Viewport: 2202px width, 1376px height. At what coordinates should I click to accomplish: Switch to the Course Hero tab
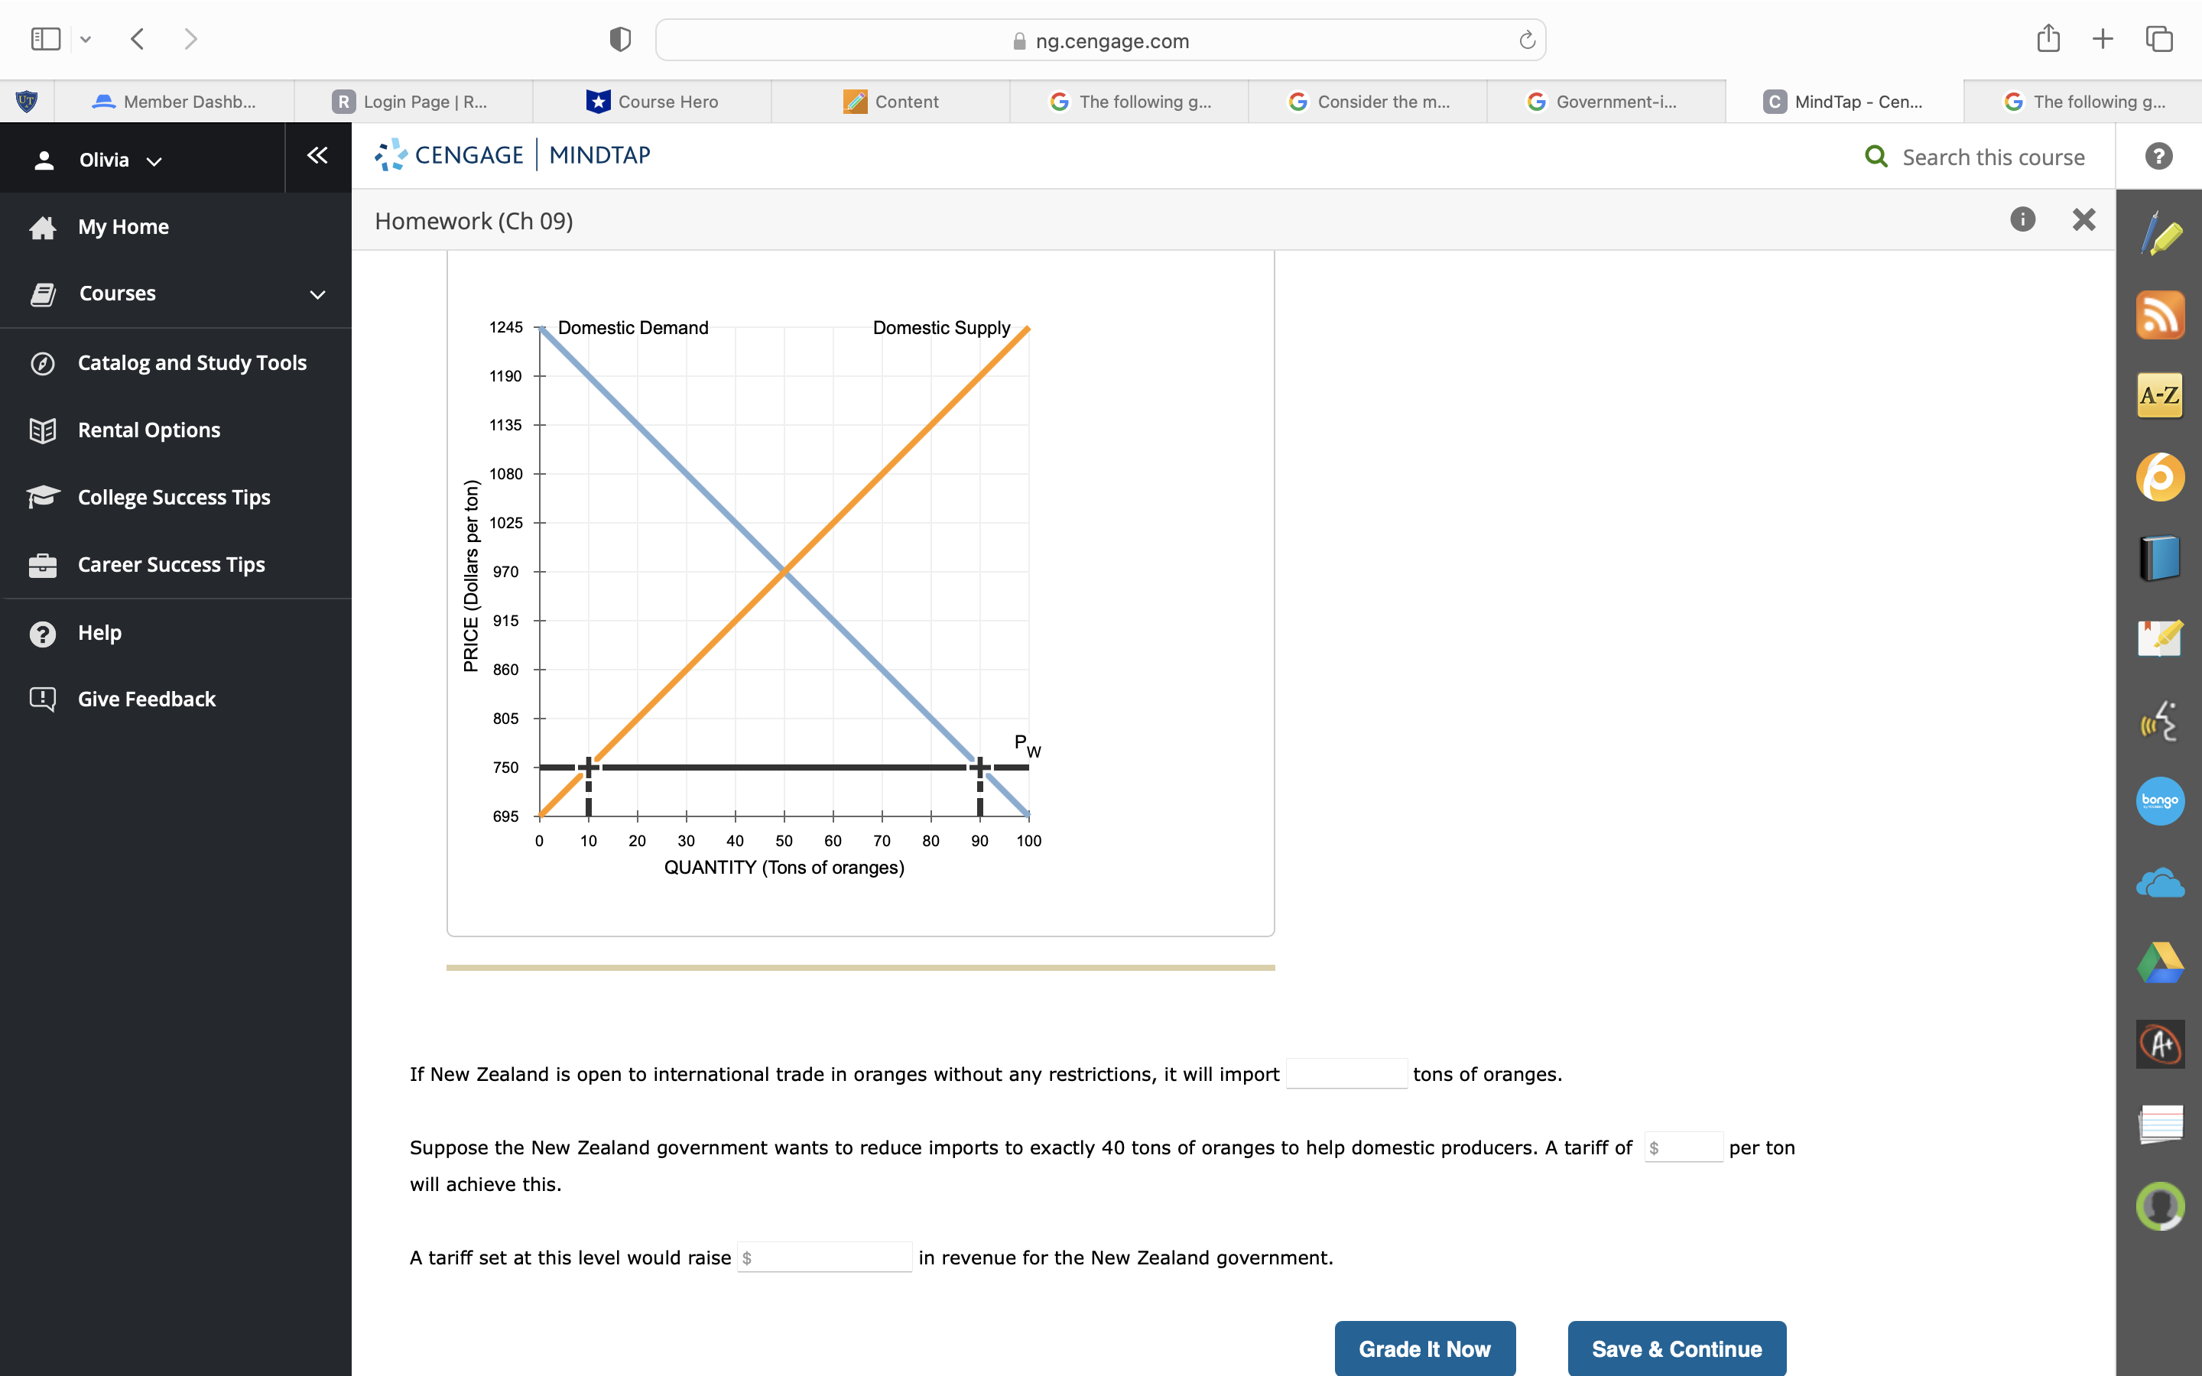[652, 102]
